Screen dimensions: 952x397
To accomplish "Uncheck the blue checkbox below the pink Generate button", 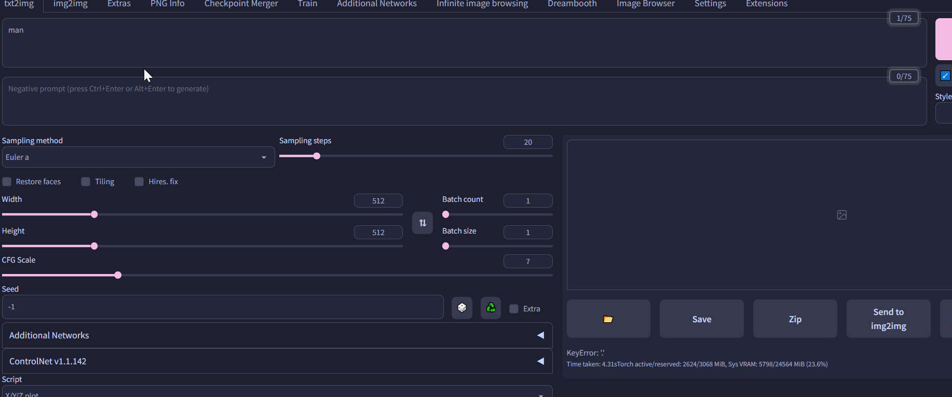I will pyautogui.click(x=945, y=76).
